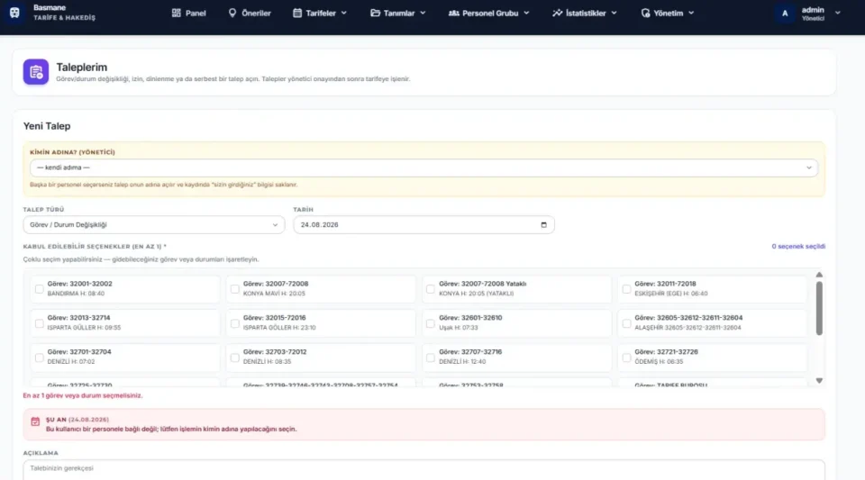
Task: Click the purple Taleplerim page icon
Action: [x=36, y=72]
